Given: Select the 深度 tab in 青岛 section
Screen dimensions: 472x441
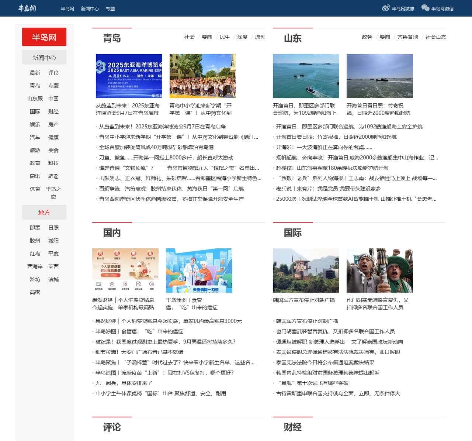Looking at the screenshot, I should click(x=242, y=37).
